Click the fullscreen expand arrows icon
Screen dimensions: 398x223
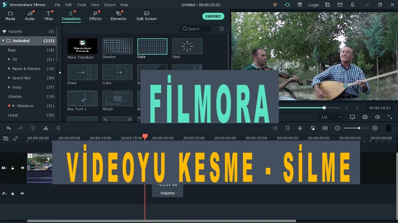pyautogui.click(x=390, y=117)
